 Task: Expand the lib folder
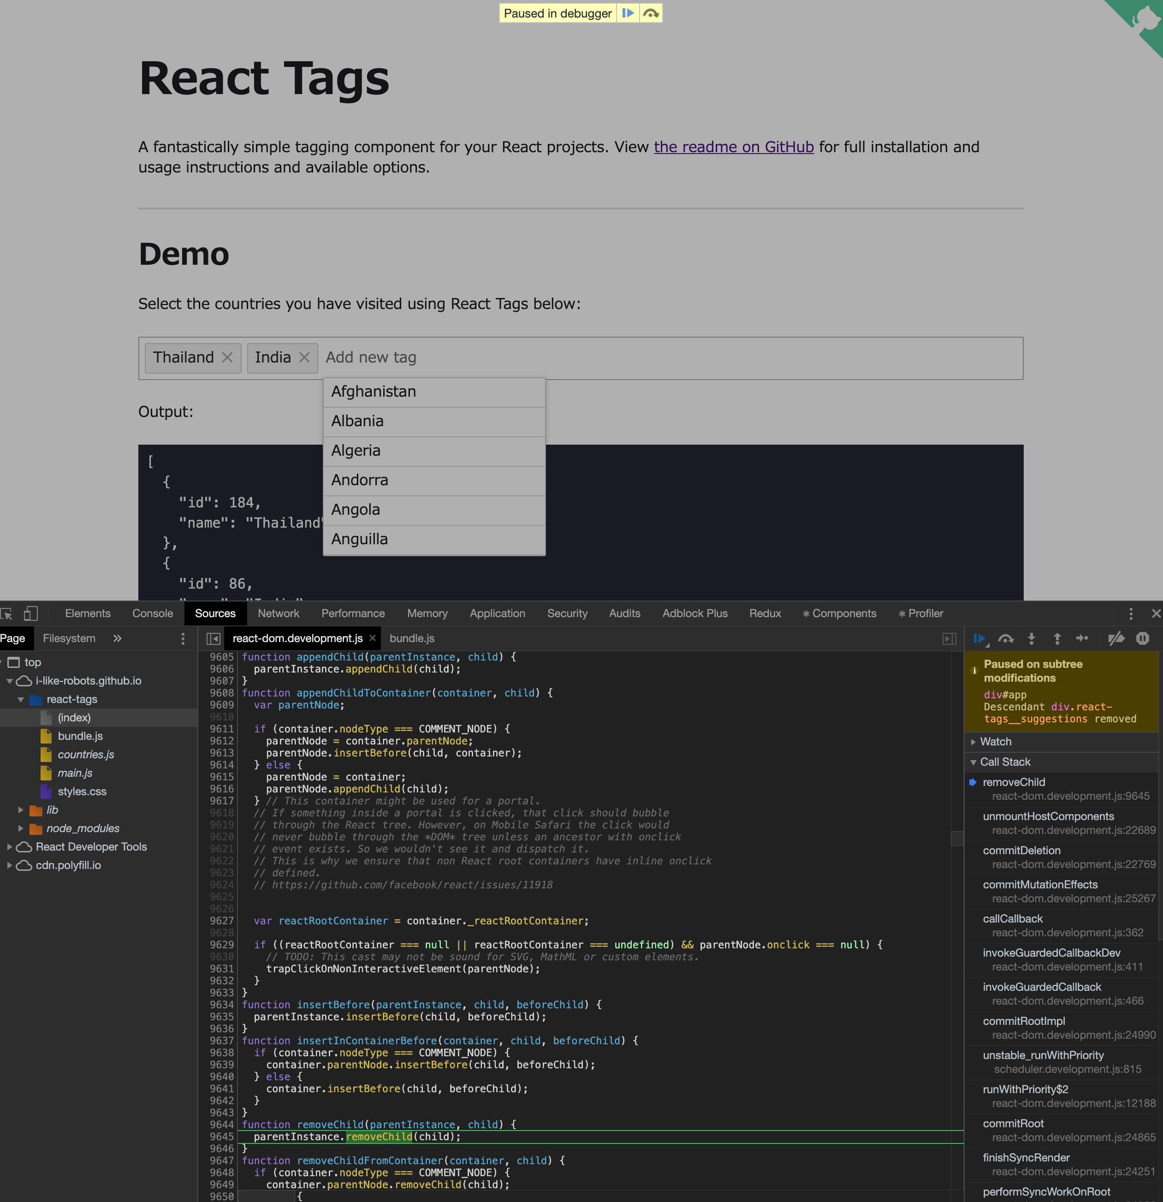coord(20,810)
